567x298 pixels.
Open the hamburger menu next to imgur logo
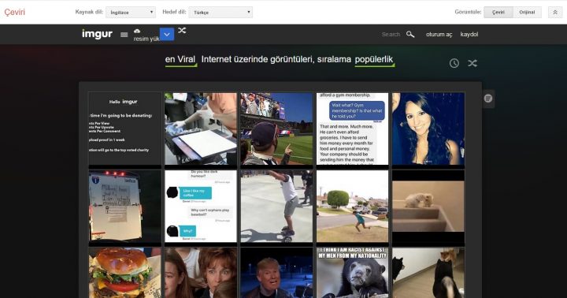click(x=124, y=35)
